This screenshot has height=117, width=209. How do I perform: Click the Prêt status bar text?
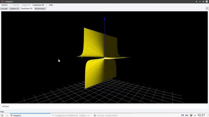(x=2, y=112)
